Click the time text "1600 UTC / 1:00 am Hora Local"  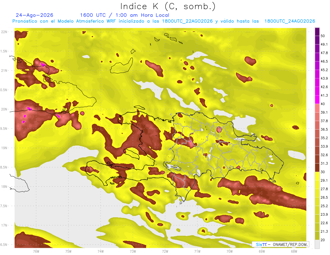coord(125,15)
